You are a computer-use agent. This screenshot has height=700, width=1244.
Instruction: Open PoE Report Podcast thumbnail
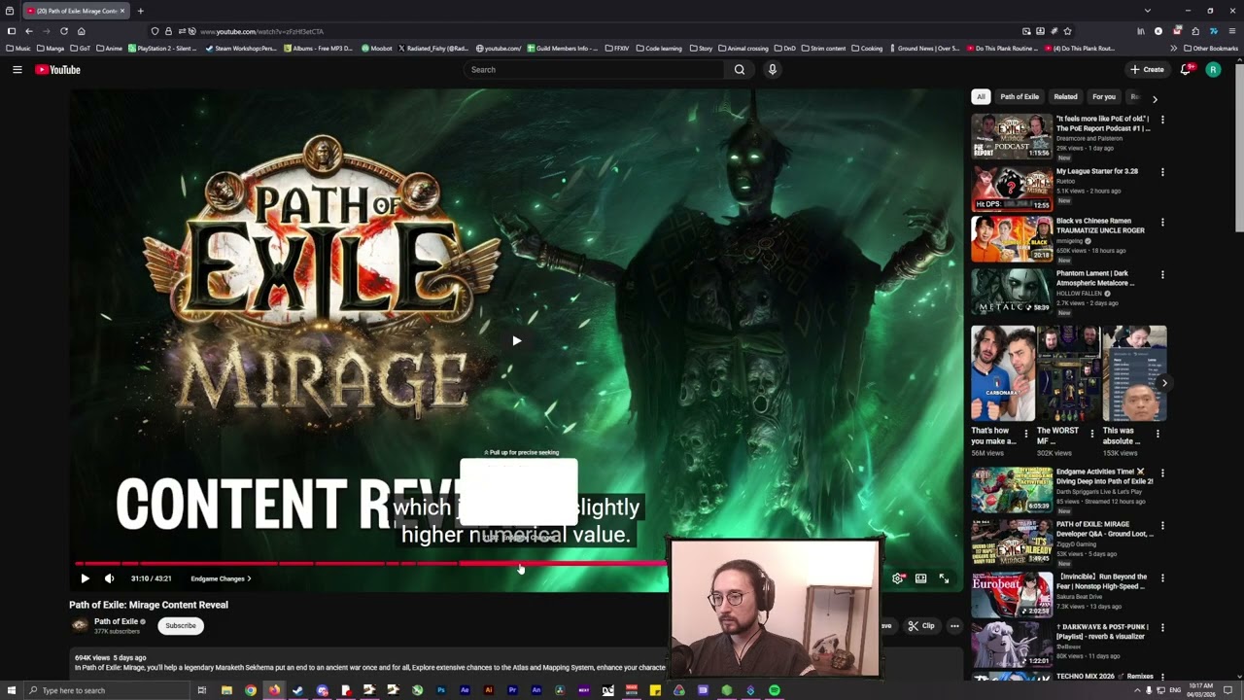[x=1012, y=136]
